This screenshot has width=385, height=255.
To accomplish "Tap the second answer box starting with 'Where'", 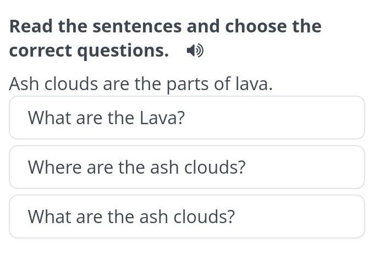I will (x=187, y=168).
